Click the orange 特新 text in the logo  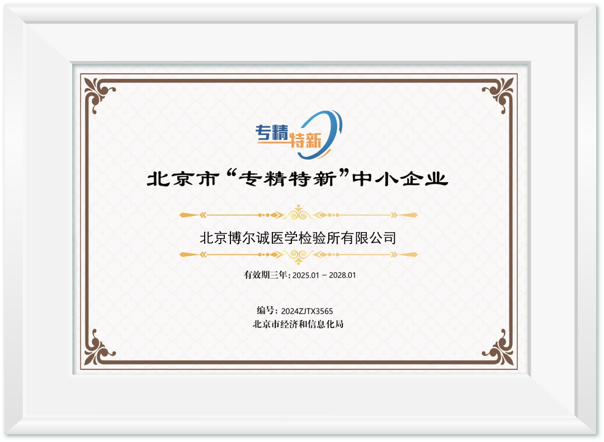pyautogui.click(x=307, y=141)
